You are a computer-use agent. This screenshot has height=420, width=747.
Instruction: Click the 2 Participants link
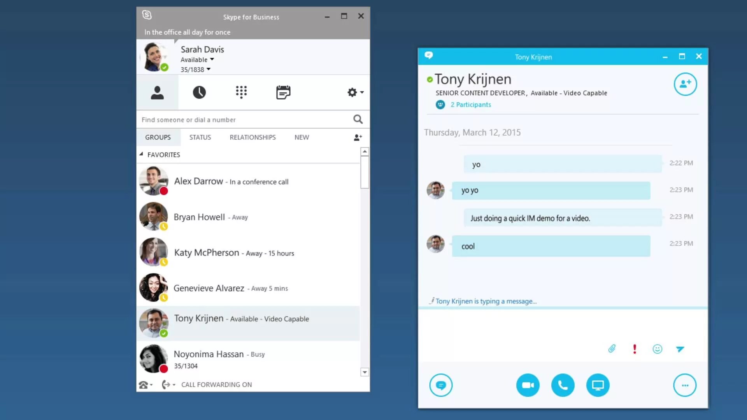[470, 105]
